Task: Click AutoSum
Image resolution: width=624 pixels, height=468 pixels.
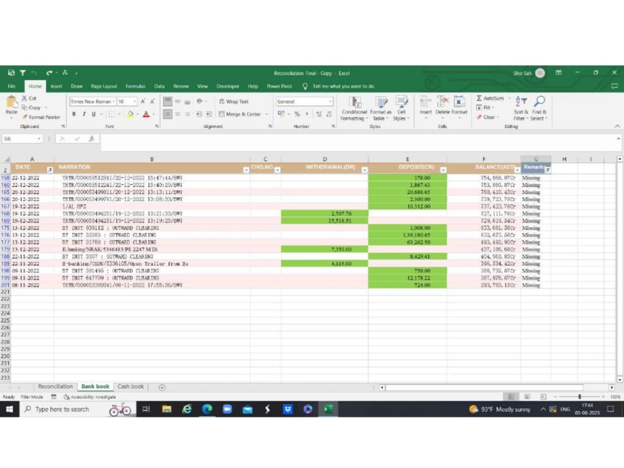Action: tap(490, 98)
